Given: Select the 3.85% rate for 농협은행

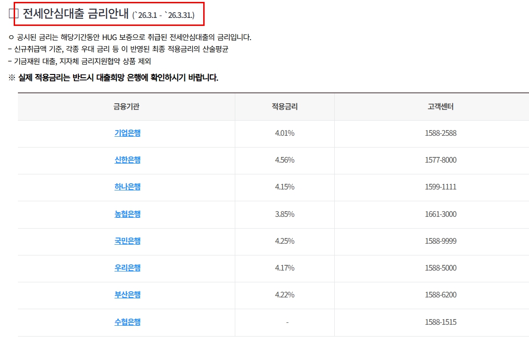Looking at the screenshot, I should point(285,214).
